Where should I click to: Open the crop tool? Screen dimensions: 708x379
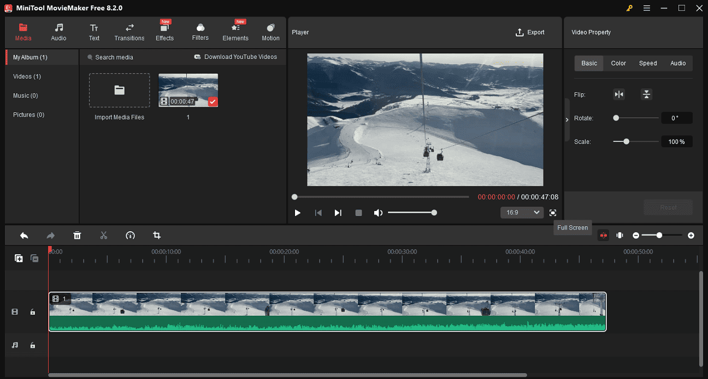tap(157, 236)
